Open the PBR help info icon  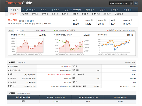coord(114,20)
